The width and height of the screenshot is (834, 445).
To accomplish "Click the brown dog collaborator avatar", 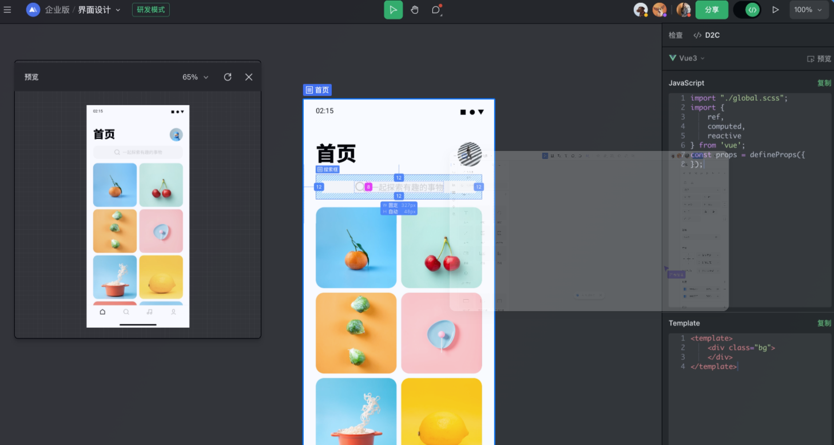I will [641, 10].
